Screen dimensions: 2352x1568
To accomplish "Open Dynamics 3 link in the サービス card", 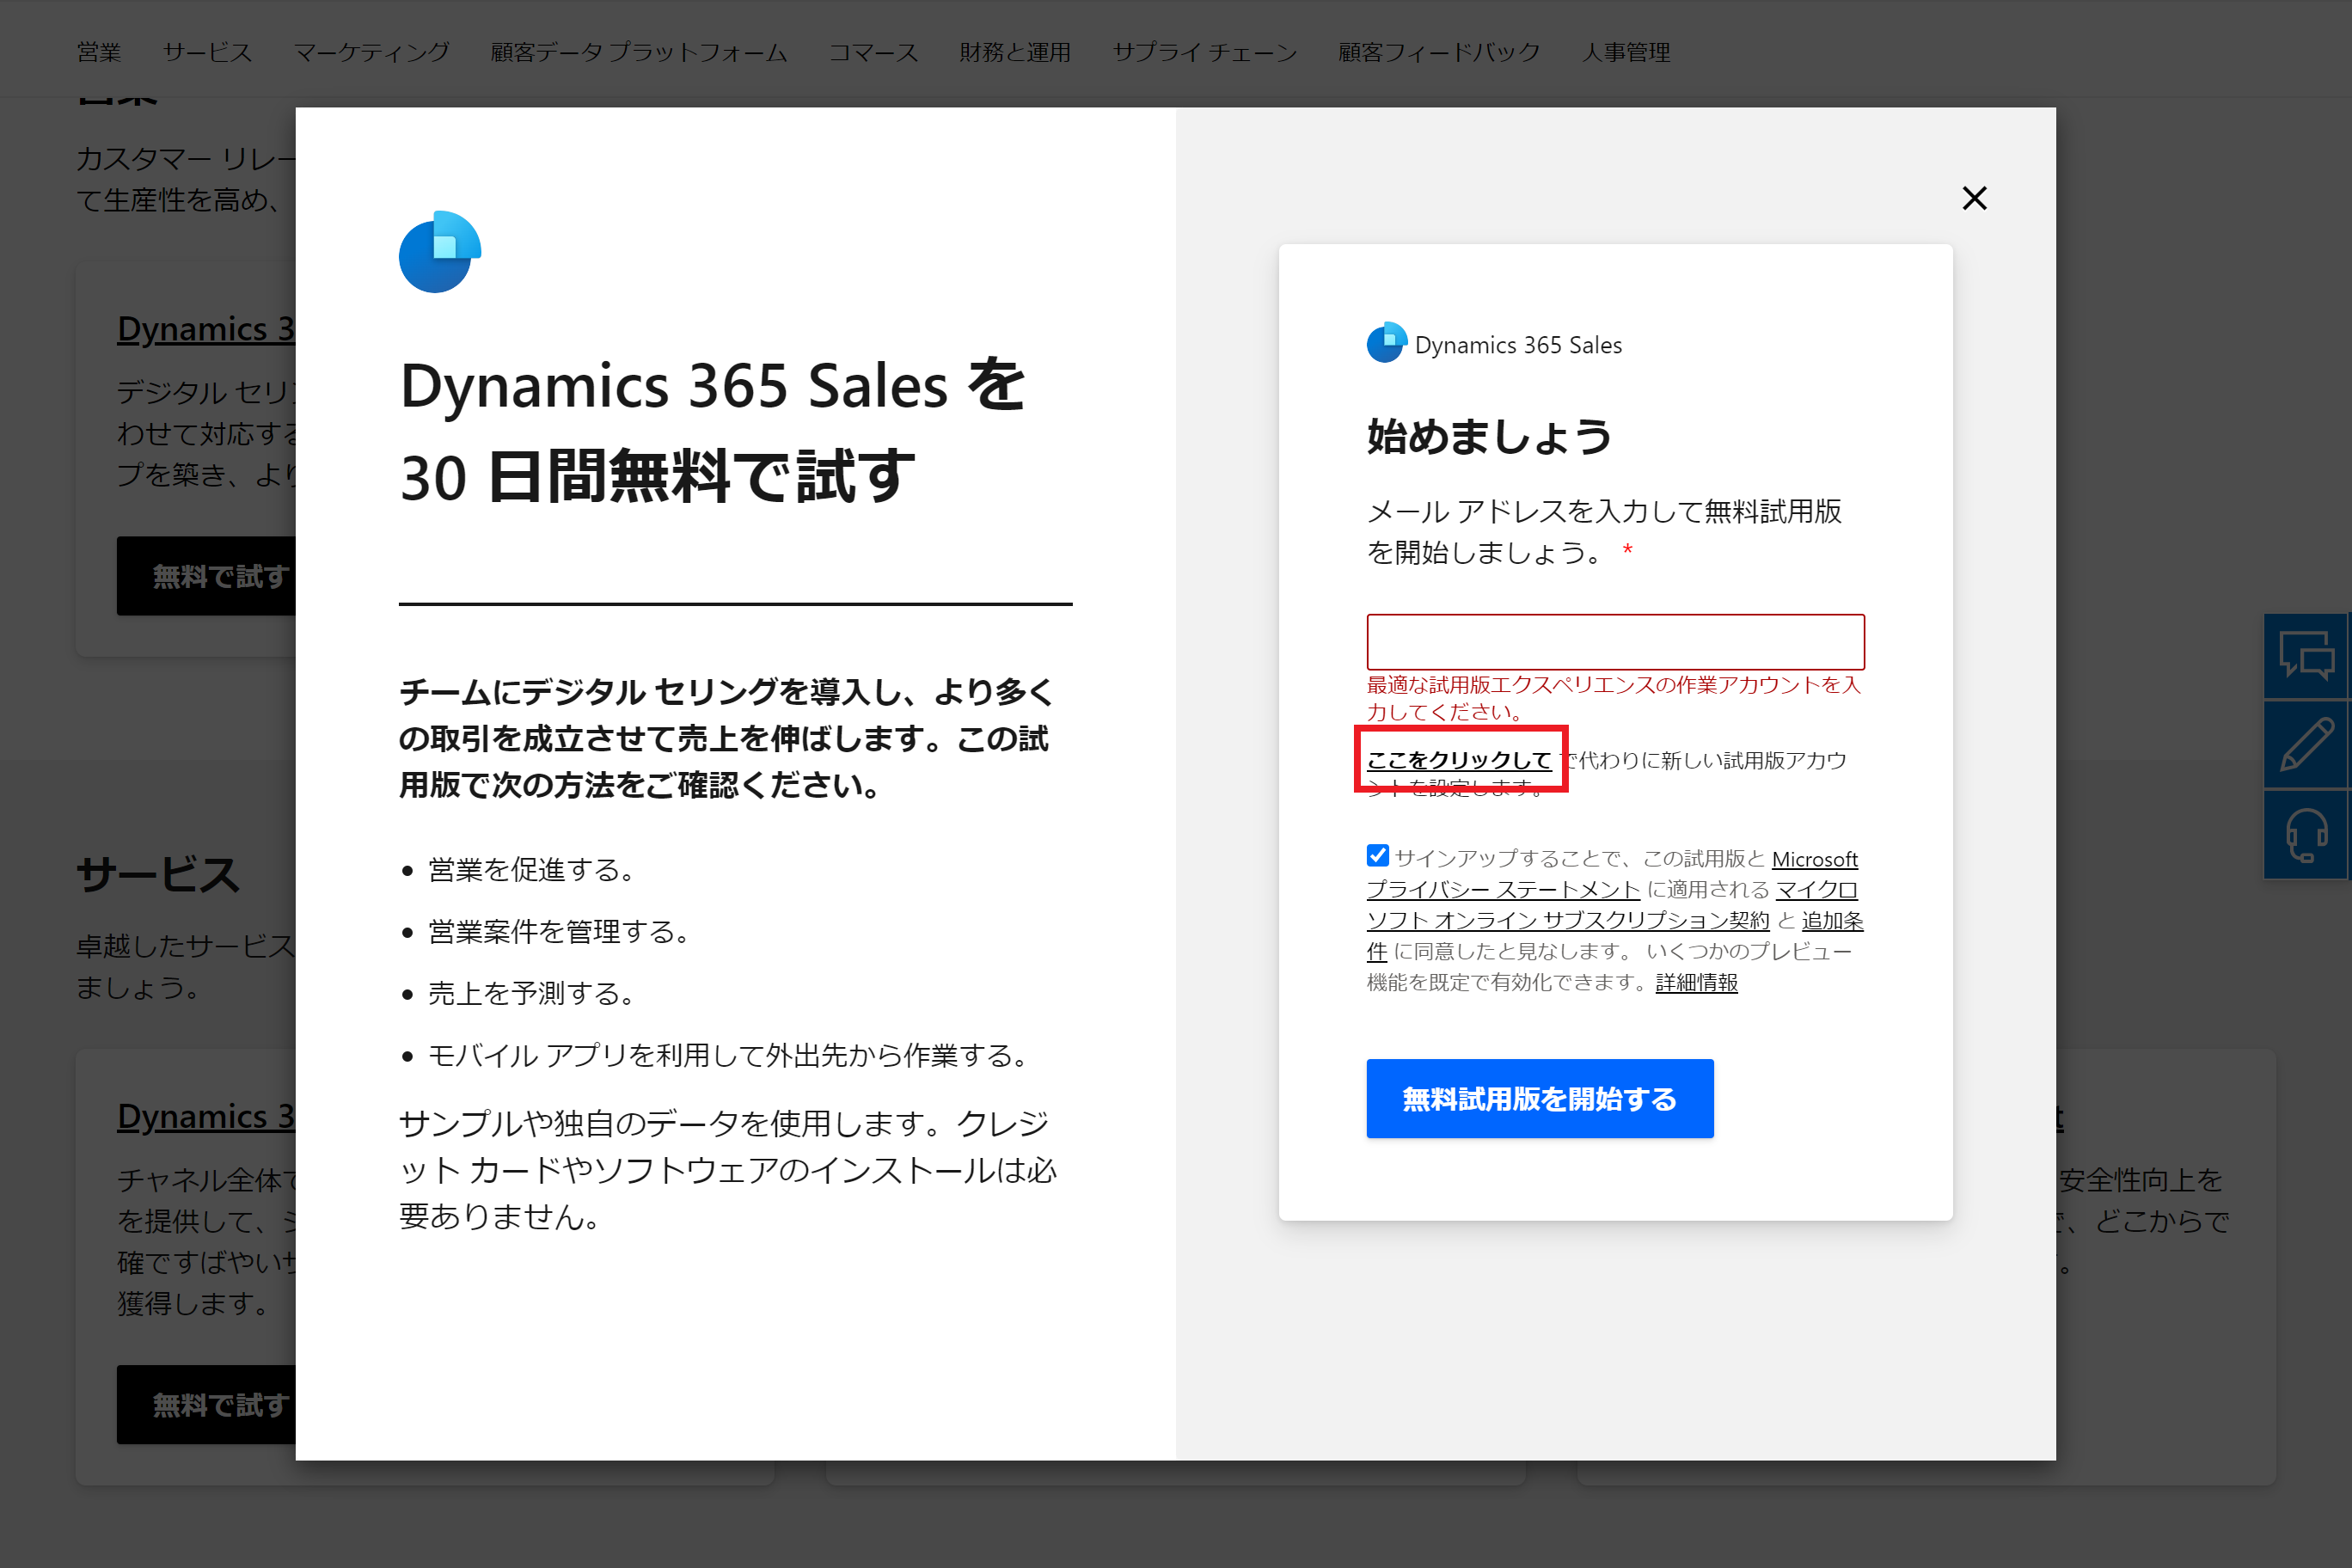I will coord(206,1116).
